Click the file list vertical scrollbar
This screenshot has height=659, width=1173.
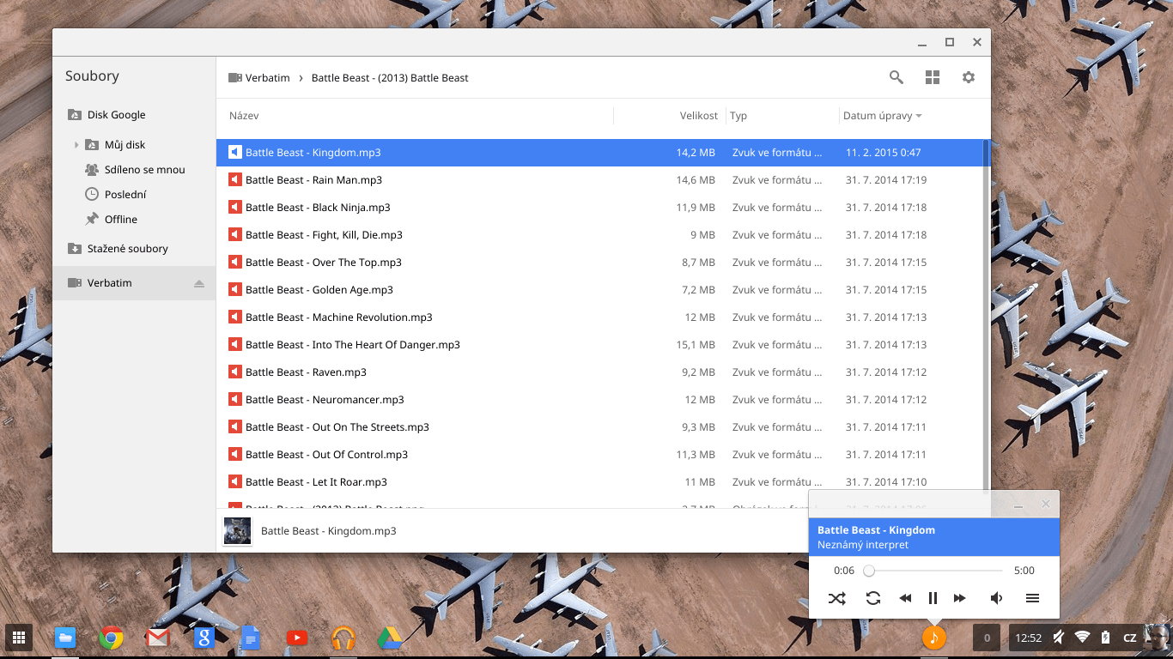[x=986, y=317]
